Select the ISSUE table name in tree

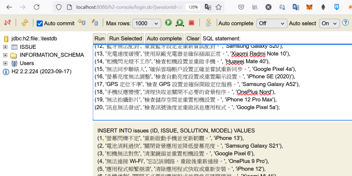[x=28, y=47]
